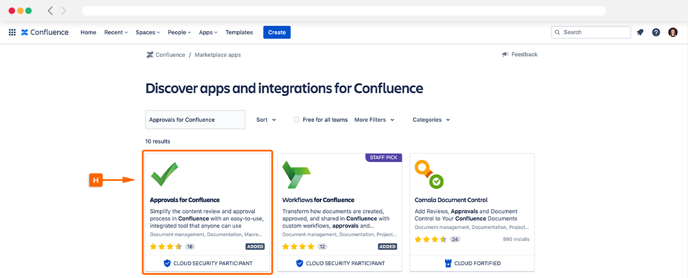Open the help question mark icon
The height and width of the screenshot is (278, 688).
click(x=656, y=32)
